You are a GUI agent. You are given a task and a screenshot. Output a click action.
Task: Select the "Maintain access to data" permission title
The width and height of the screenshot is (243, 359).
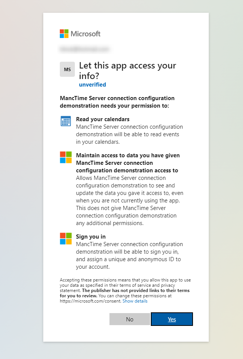tap(128, 163)
